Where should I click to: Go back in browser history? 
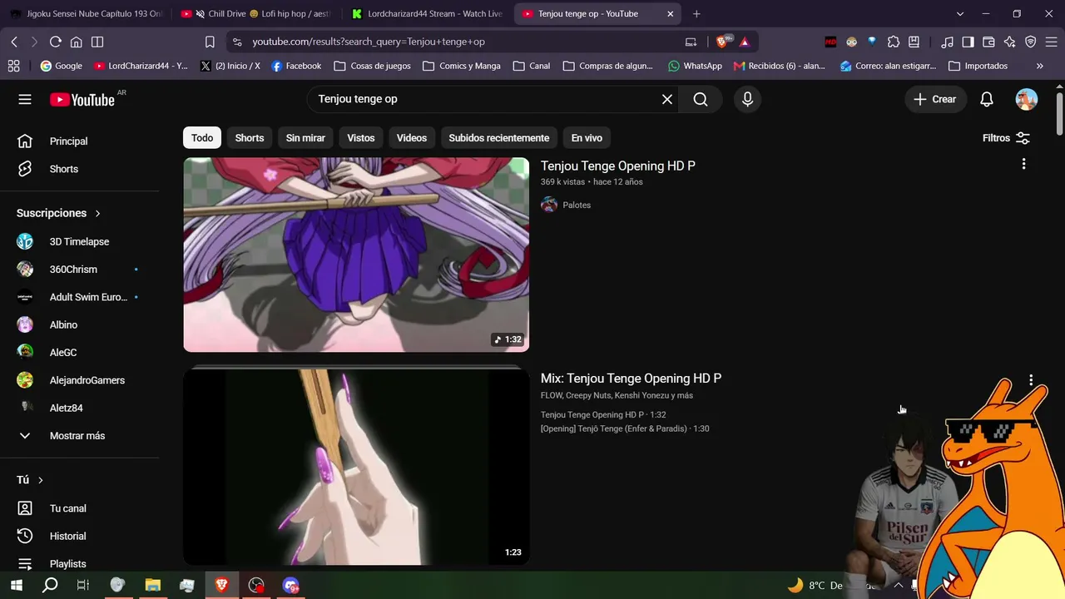pos(14,42)
